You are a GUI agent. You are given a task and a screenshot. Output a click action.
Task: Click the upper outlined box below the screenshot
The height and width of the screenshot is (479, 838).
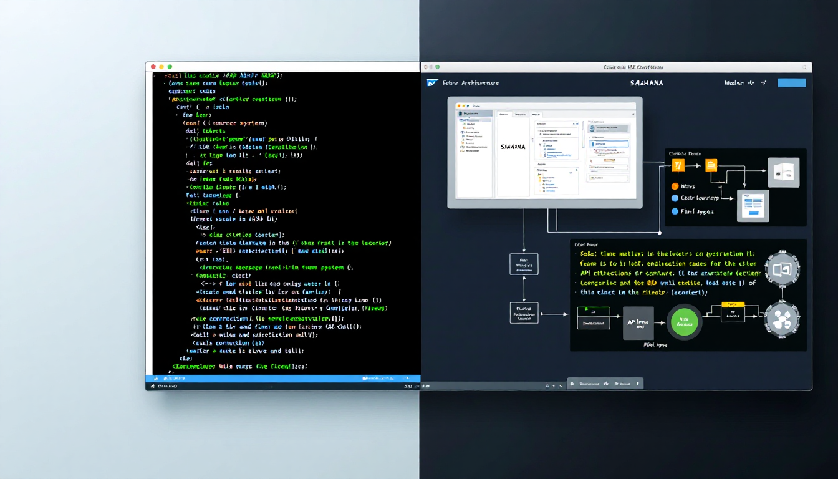coord(523,264)
